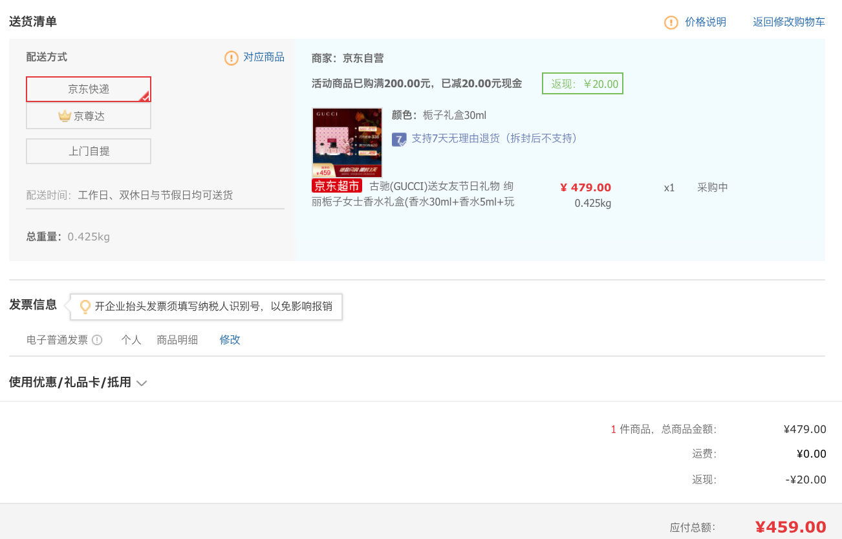
Task: Click the 配送时间 delivery time line
Action: tap(129, 195)
